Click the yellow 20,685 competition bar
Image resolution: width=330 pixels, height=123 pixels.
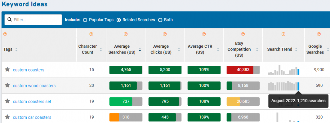pyautogui.click(x=243, y=102)
